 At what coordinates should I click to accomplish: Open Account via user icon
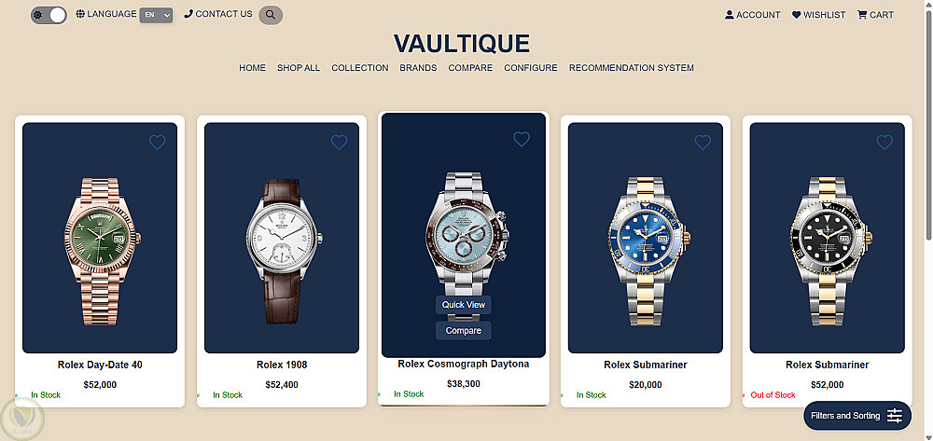tap(752, 15)
